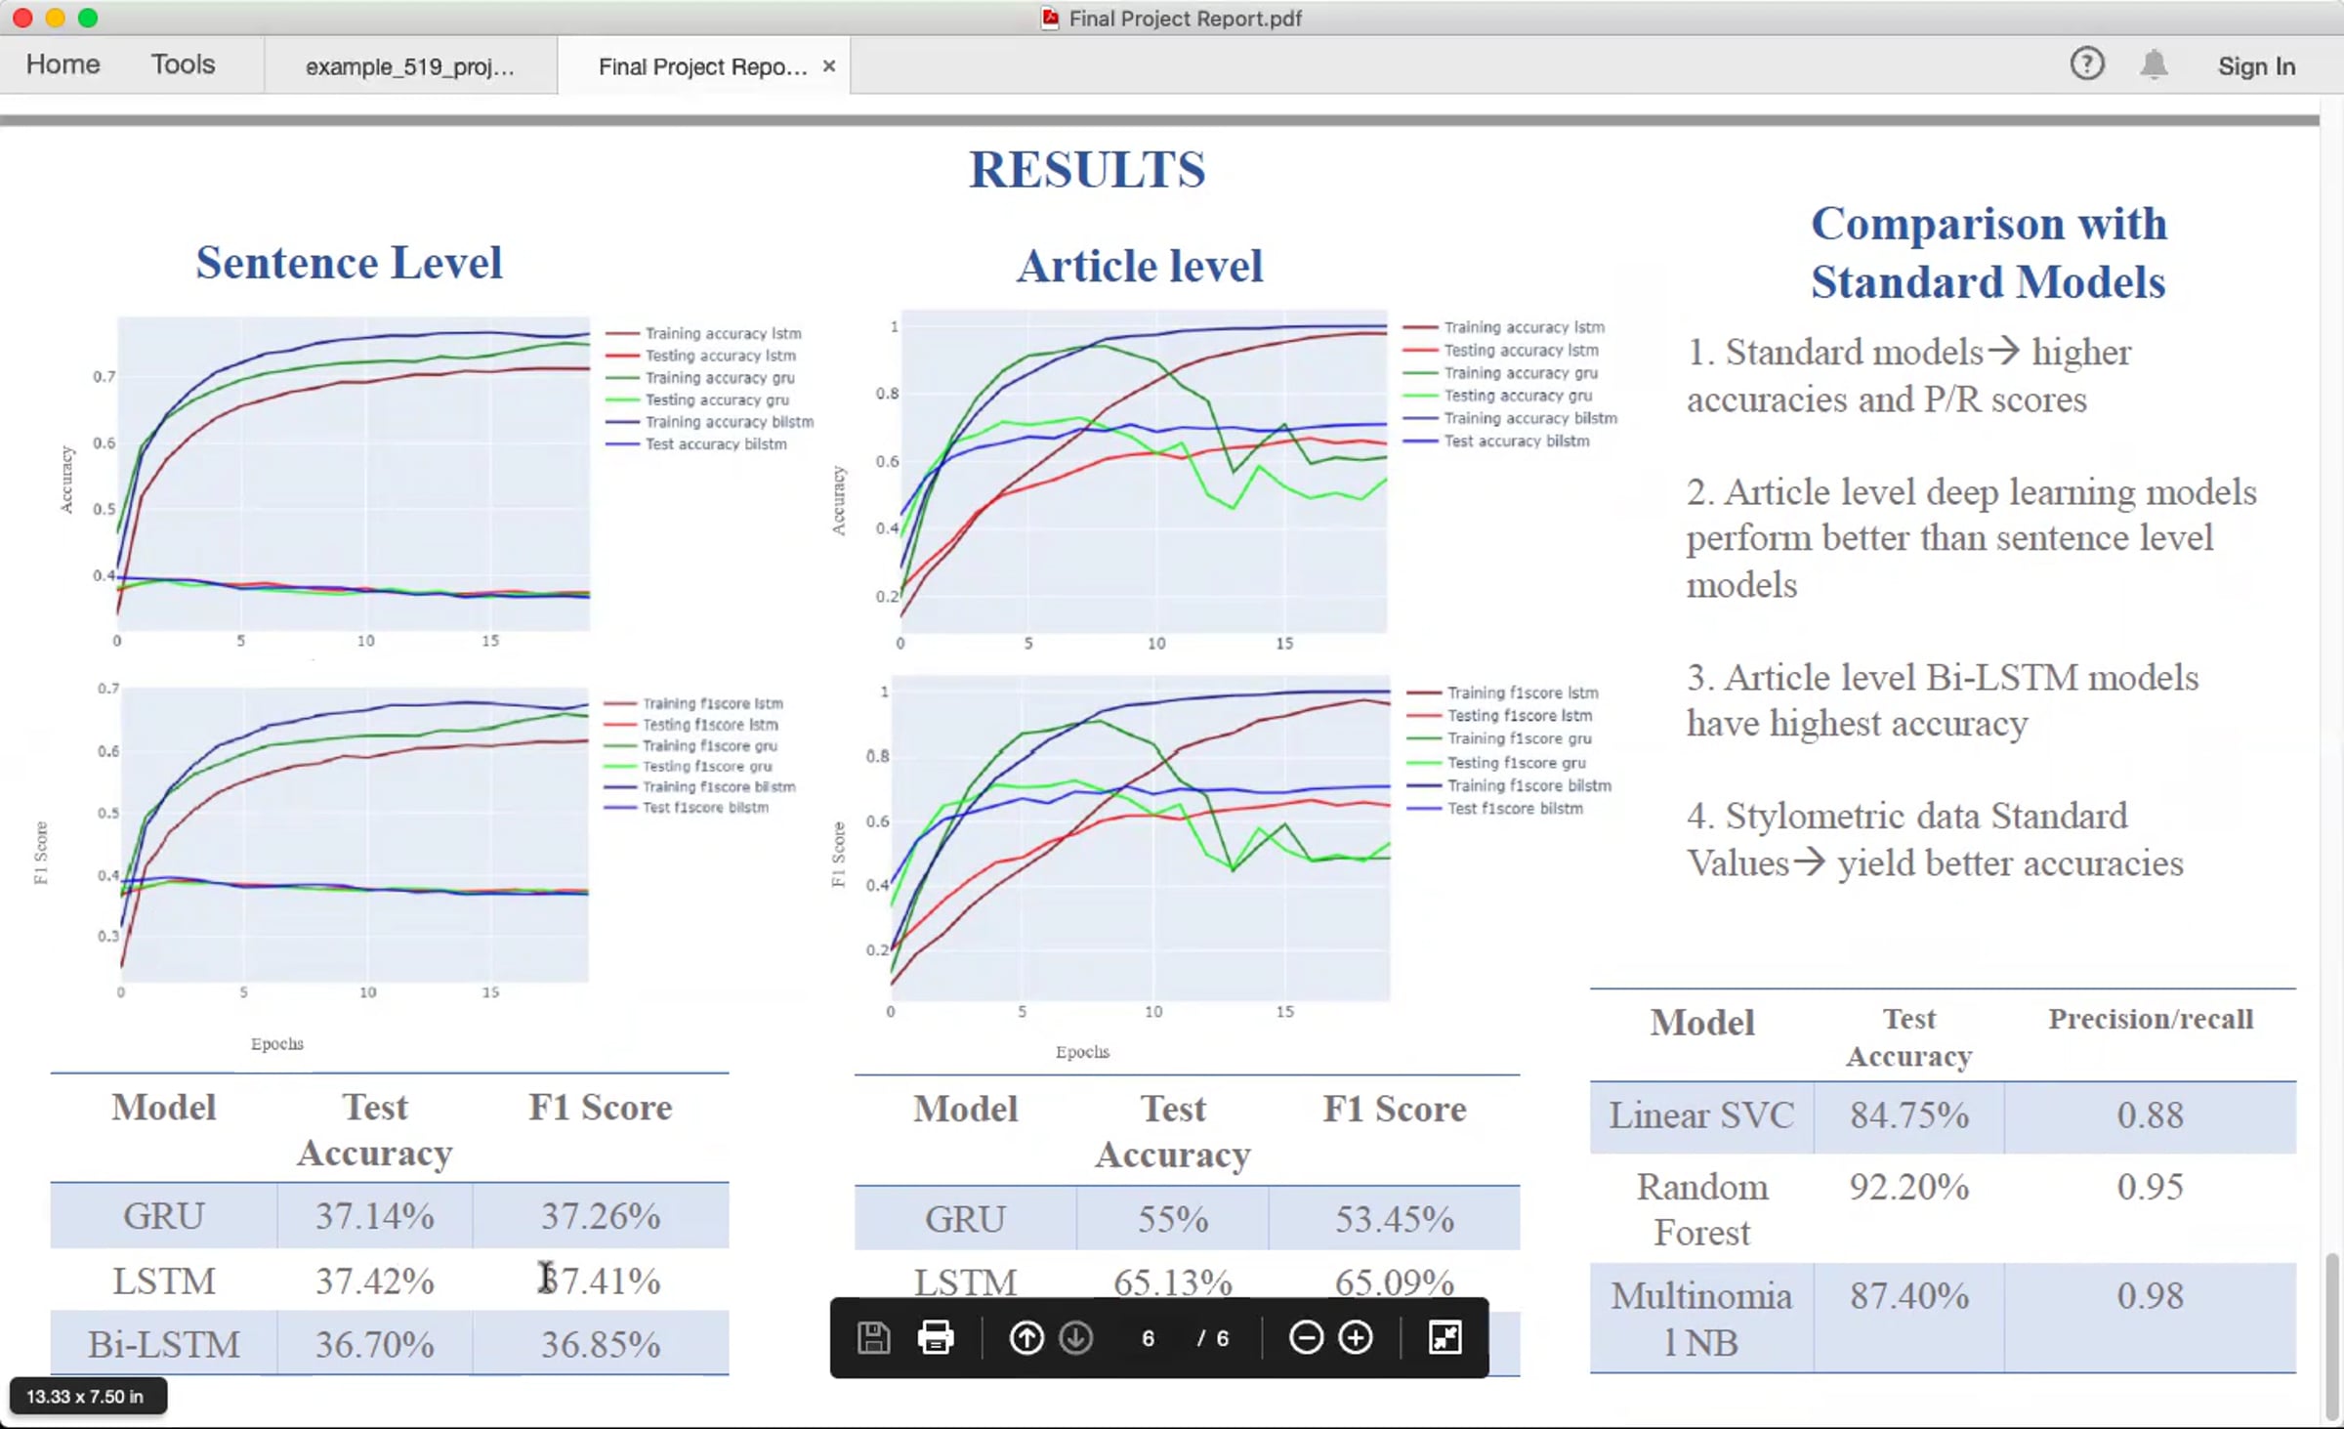
Task: Open the Home tab
Action: [63, 64]
